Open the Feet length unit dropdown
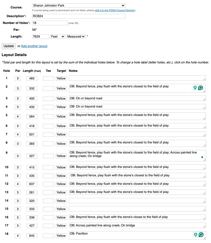 click(57, 36)
